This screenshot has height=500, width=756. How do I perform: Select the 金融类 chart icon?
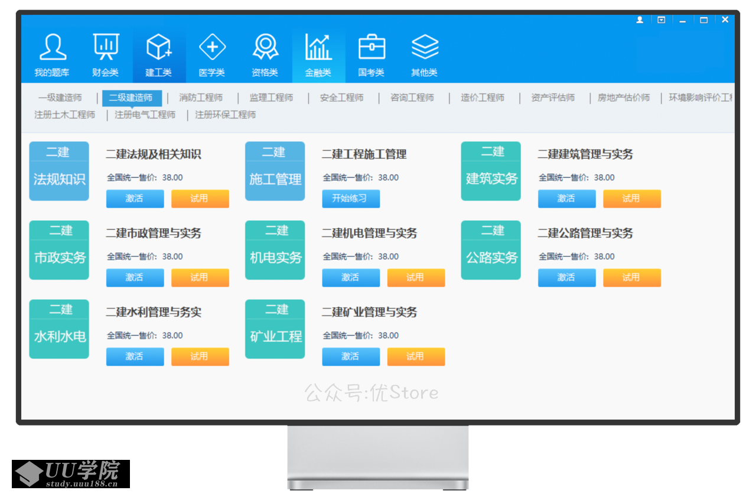click(318, 47)
